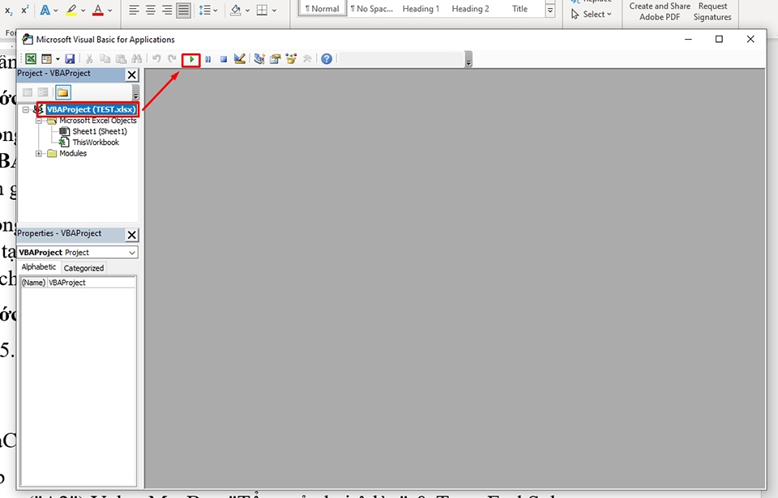
Task: Run the macro with the green play button
Action: [x=191, y=60]
